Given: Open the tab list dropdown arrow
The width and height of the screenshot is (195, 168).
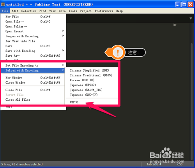Looking at the screenshot, I should (x=191, y=18).
